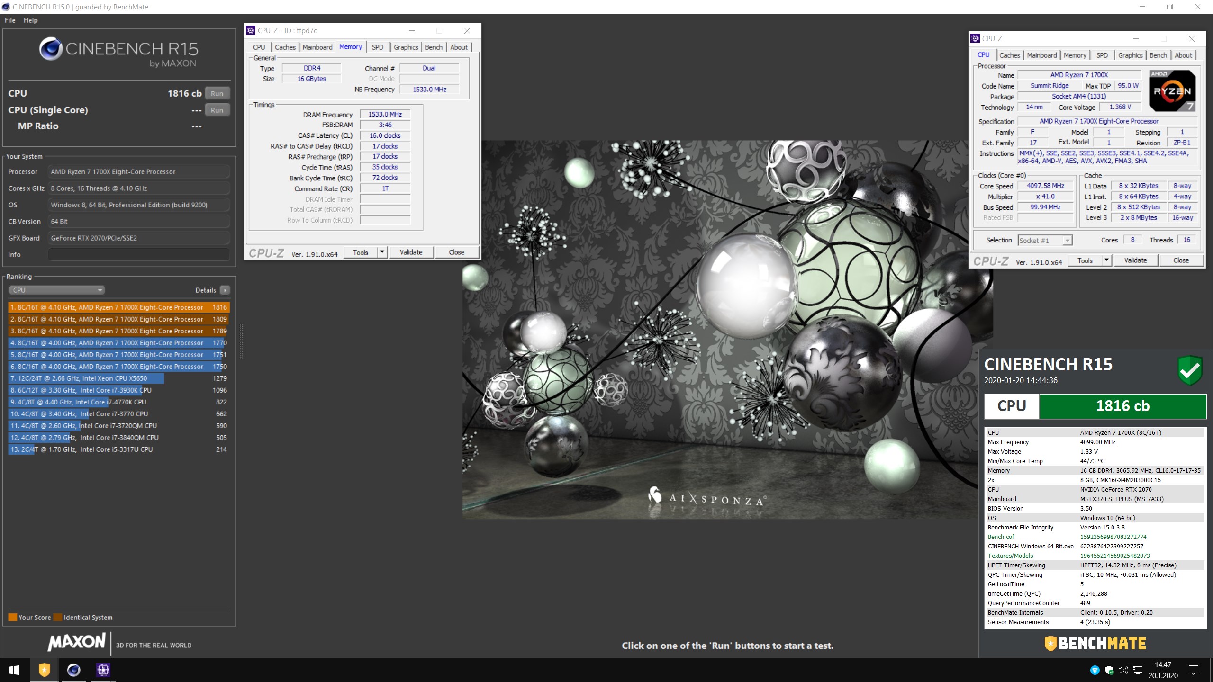Open About tab in right CPU-Z window
This screenshot has height=682, width=1213.
click(x=1183, y=55)
